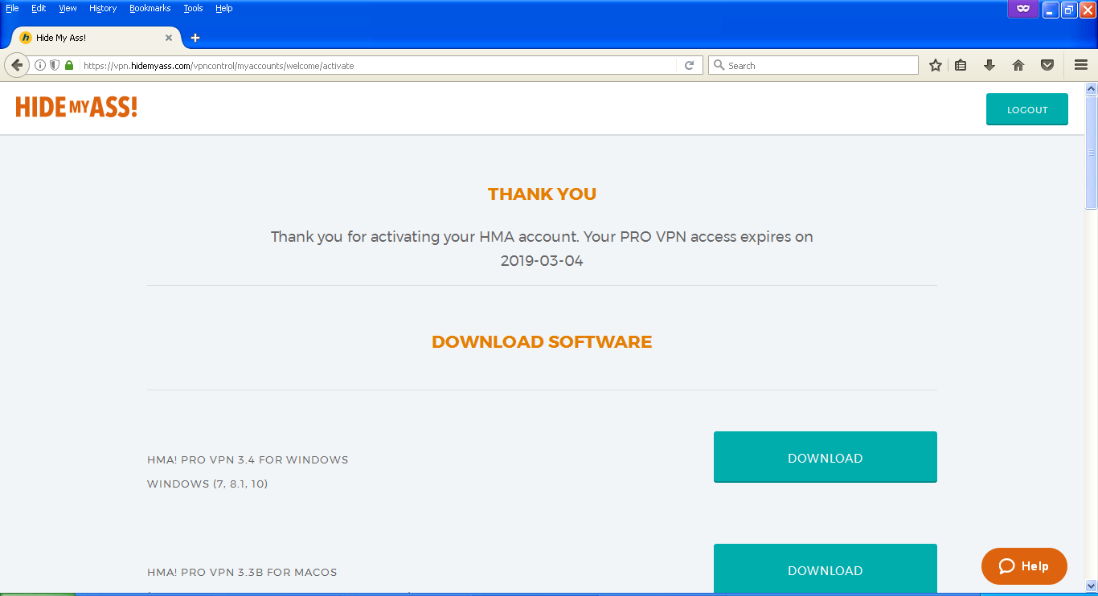Go back with the browser back arrow
This screenshot has width=1098, height=596.
(17, 65)
